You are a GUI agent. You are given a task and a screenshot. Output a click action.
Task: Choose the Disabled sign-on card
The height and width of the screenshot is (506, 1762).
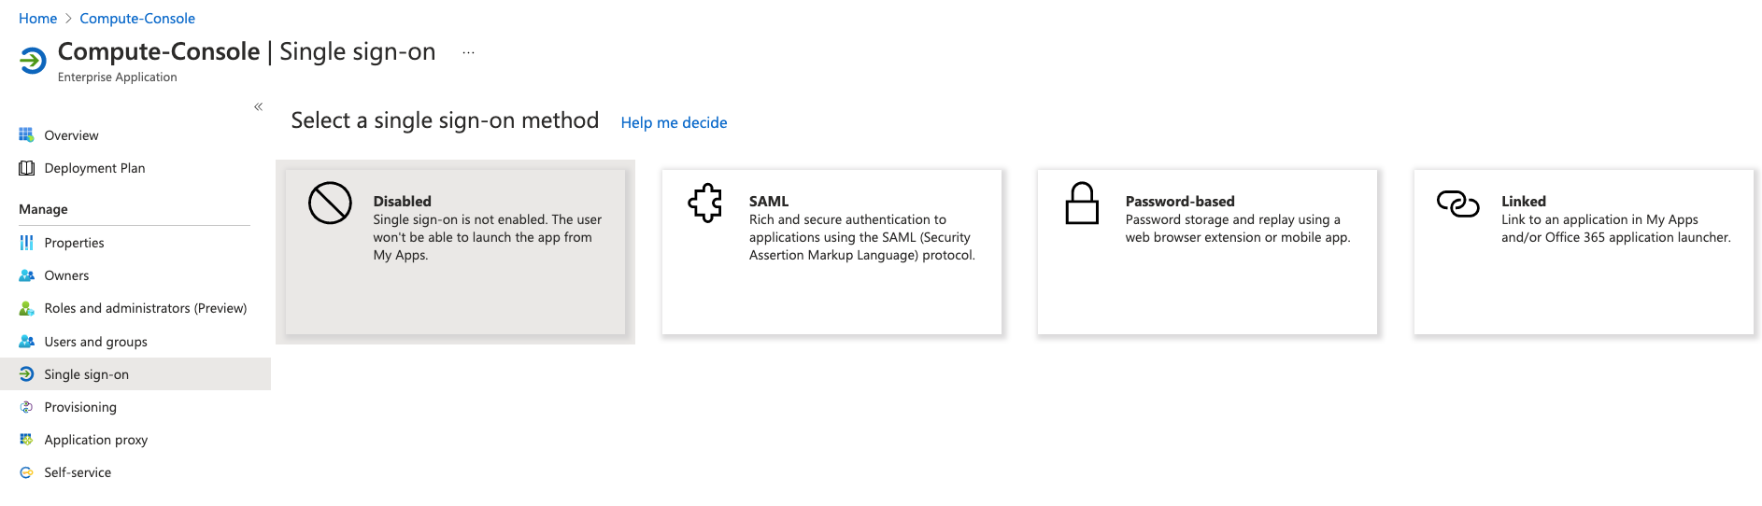point(455,252)
